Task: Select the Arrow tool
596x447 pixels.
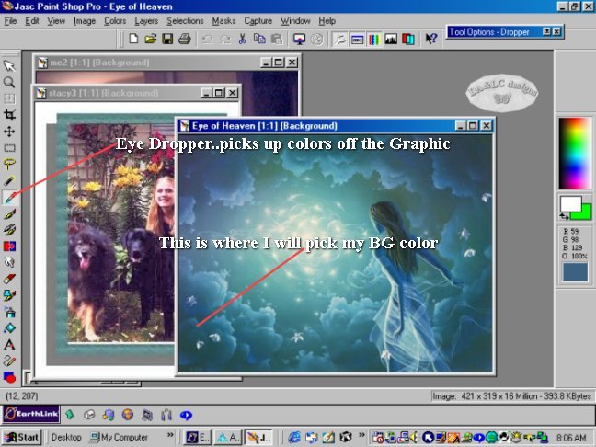Action: pos(9,65)
